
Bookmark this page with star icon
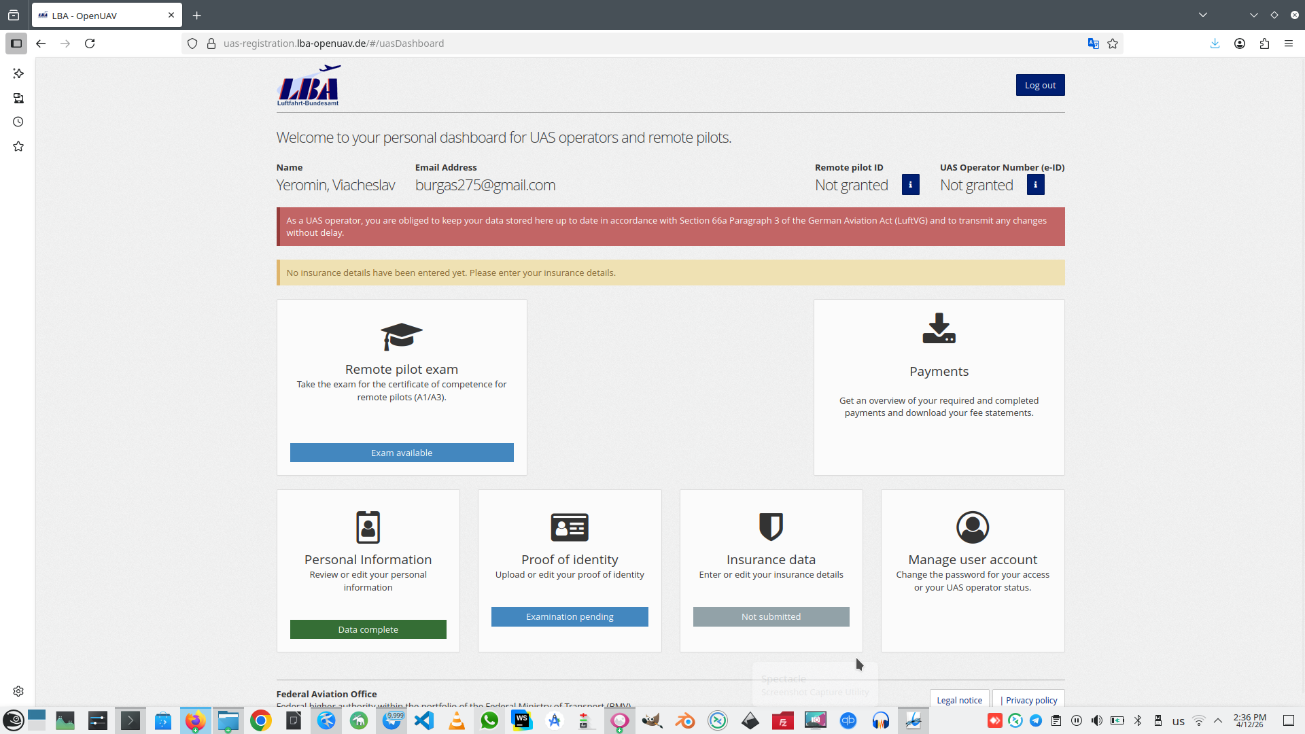coord(1113,43)
